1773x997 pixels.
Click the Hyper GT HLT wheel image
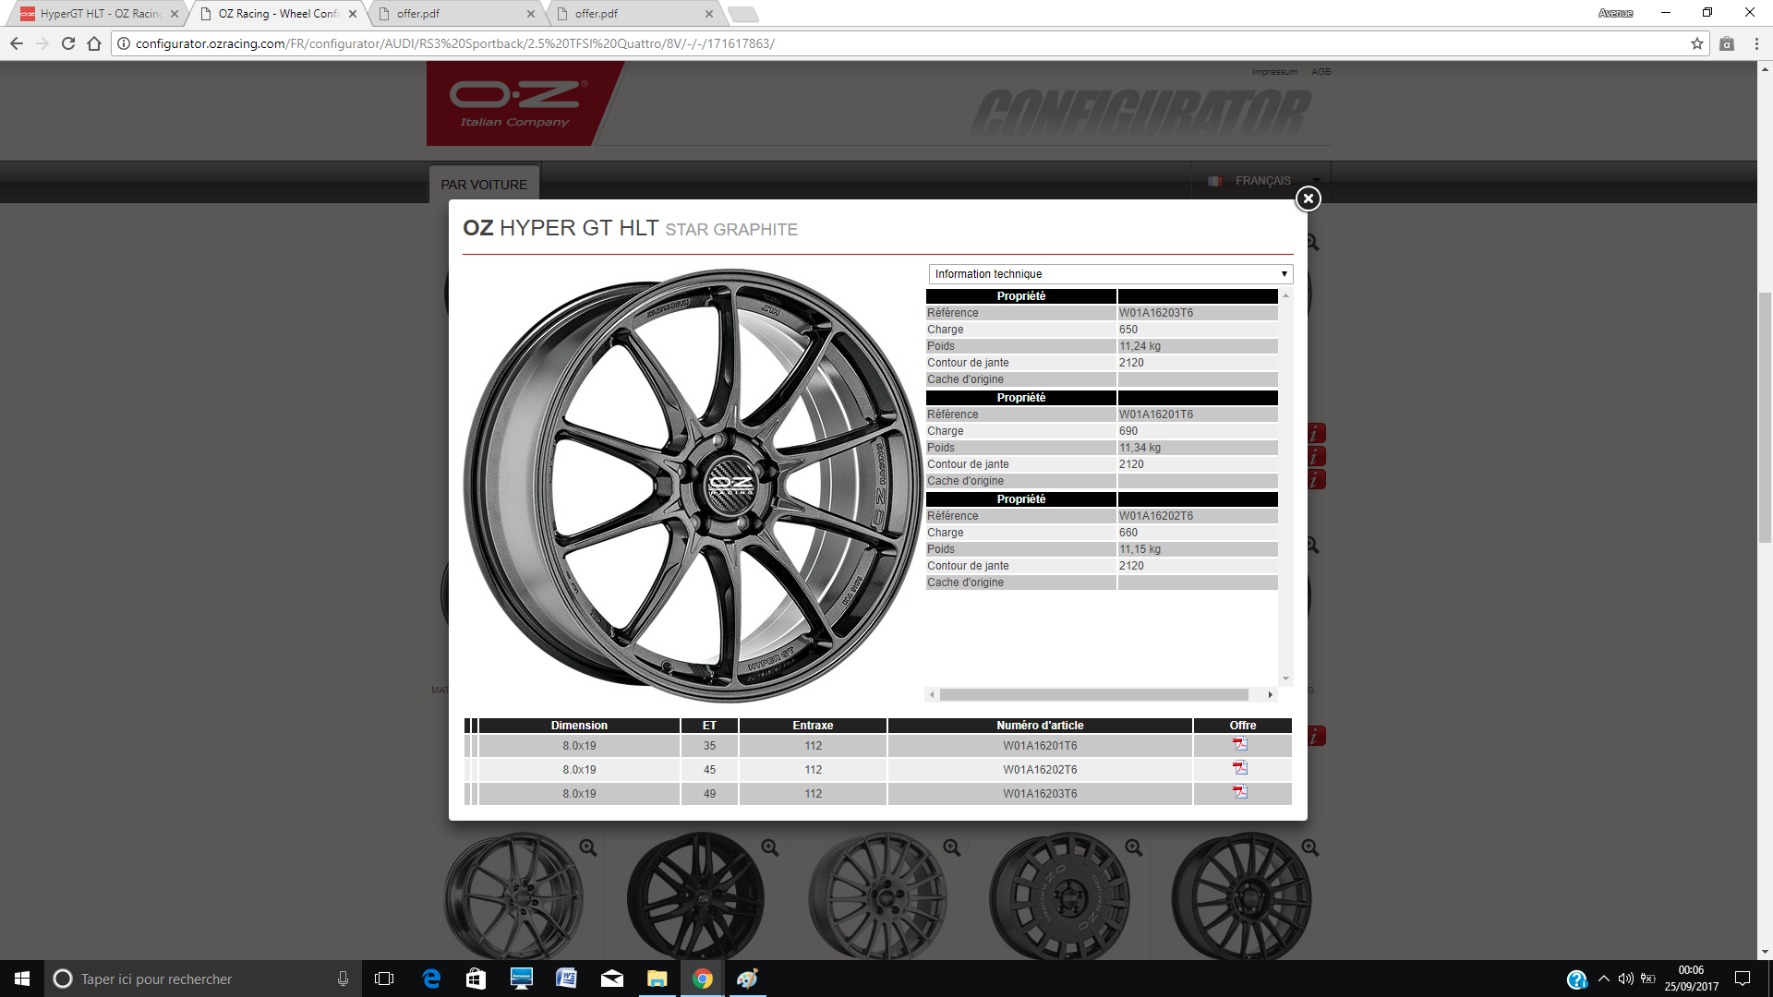[x=693, y=486]
